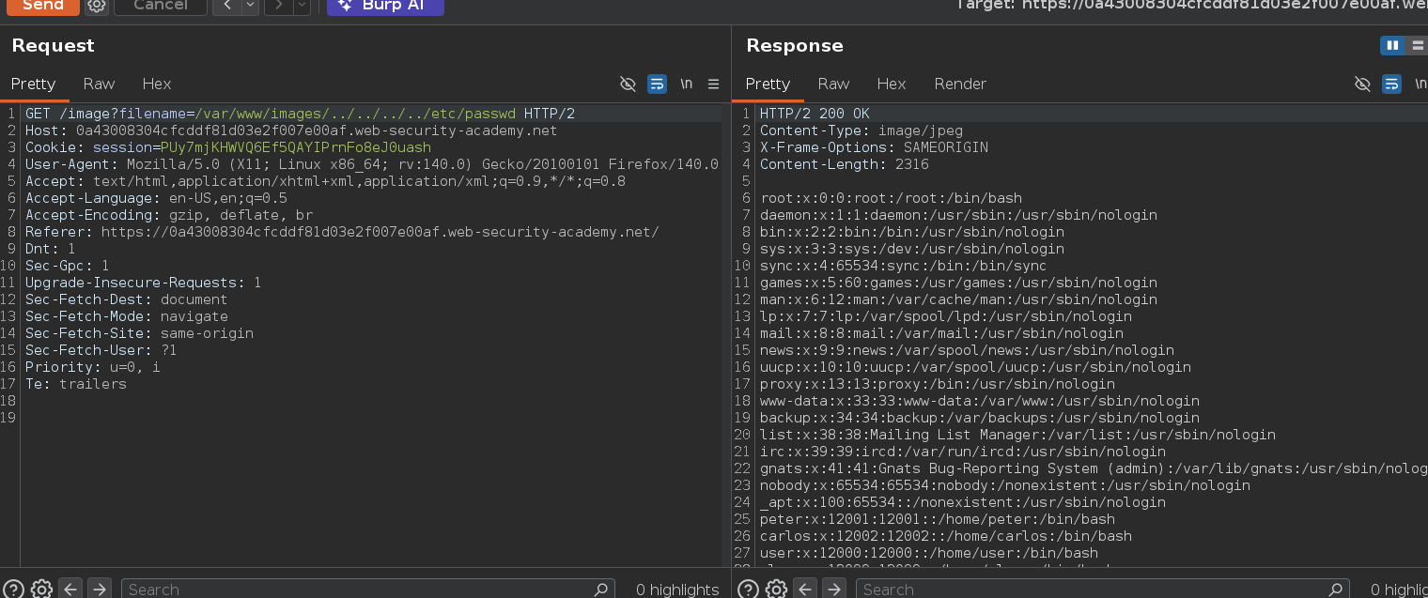Click the www-data passwd entry line
This screenshot has height=598, width=1428.
pos(980,401)
